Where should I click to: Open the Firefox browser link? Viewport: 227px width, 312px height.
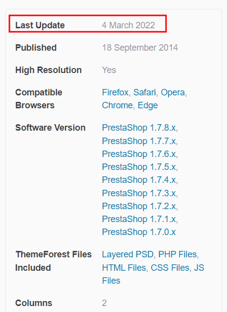point(115,92)
